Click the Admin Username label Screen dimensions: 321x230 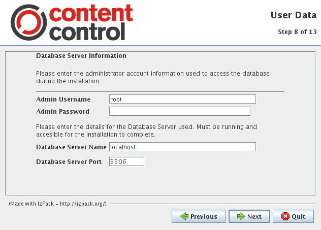tap(63, 99)
